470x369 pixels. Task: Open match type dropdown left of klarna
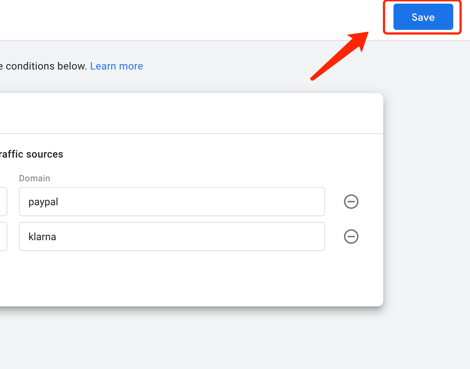(3, 237)
